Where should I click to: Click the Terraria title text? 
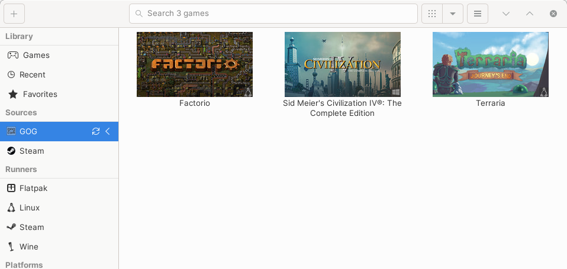[490, 103]
